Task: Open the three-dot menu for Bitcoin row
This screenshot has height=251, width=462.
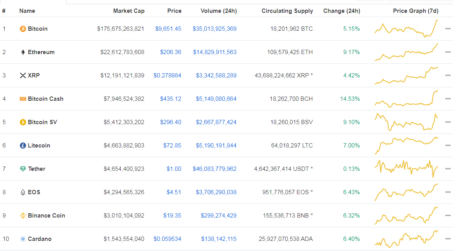Action: (448, 29)
